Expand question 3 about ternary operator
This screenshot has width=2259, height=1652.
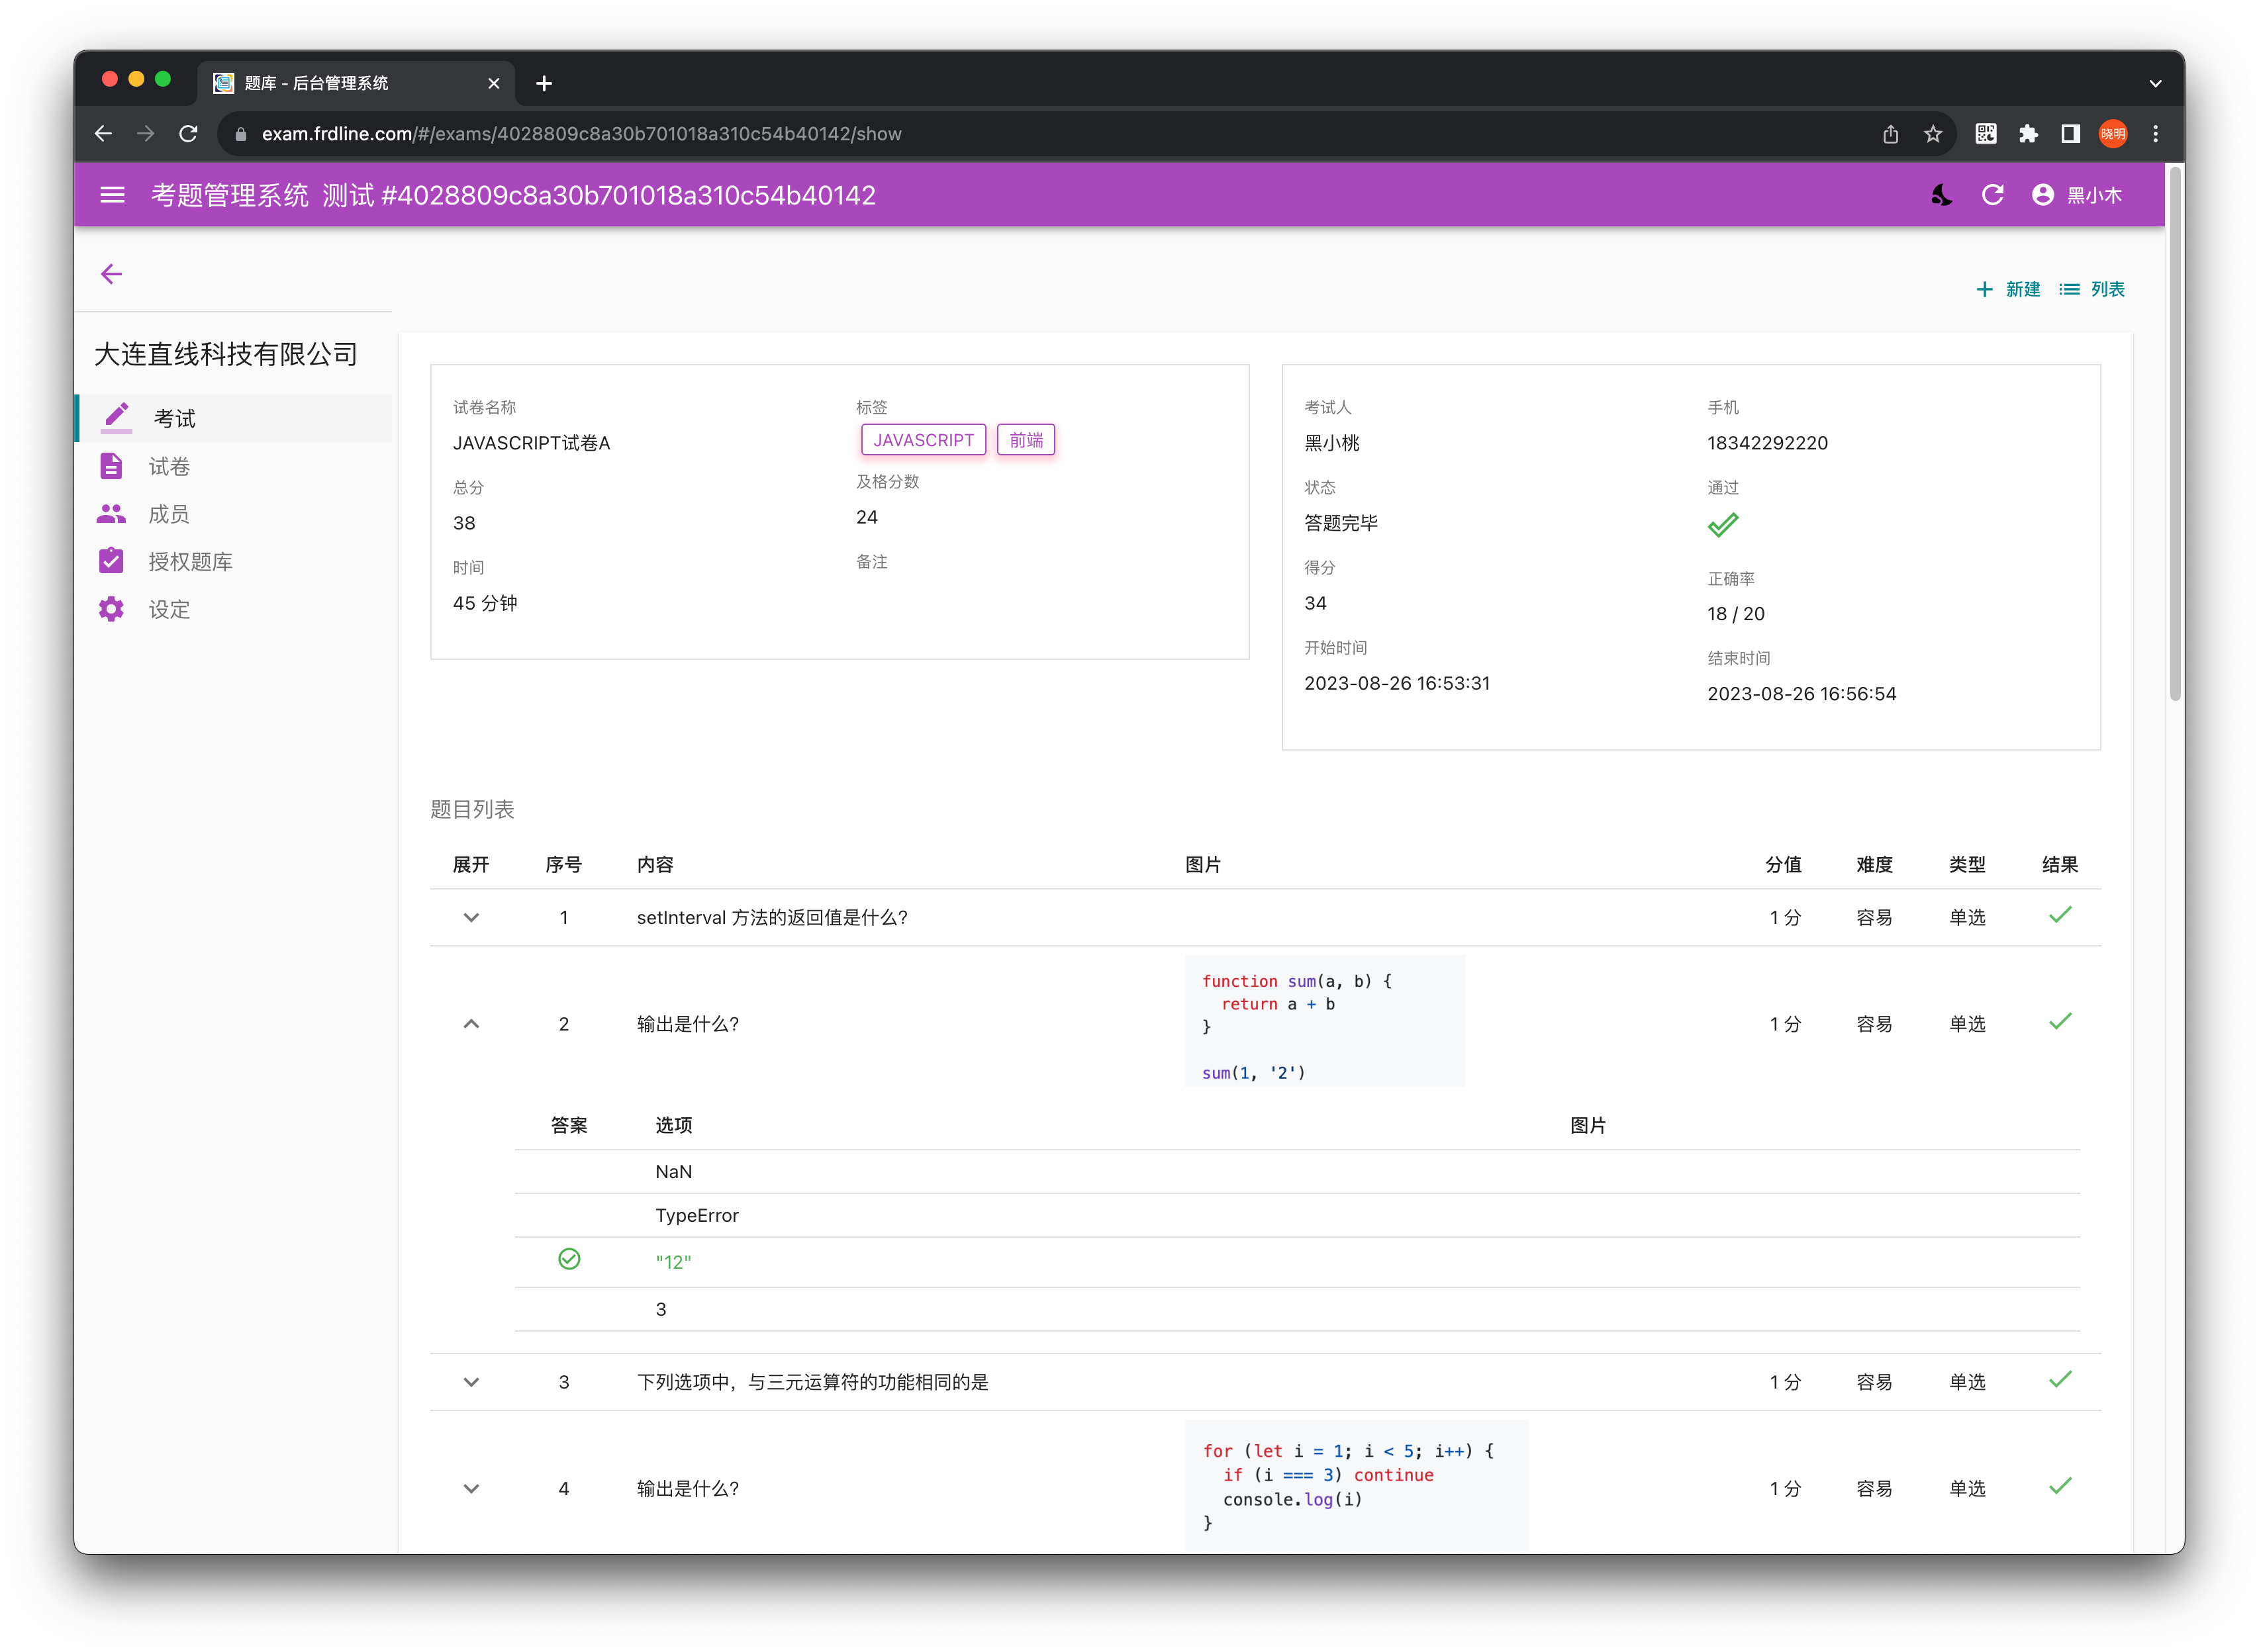(x=471, y=1381)
